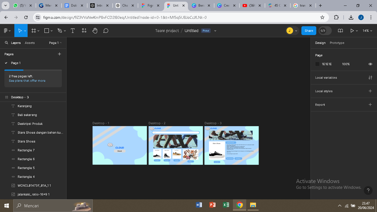Toggle page background color visibility eye
This screenshot has width=377, height=212.
point(370,64)
